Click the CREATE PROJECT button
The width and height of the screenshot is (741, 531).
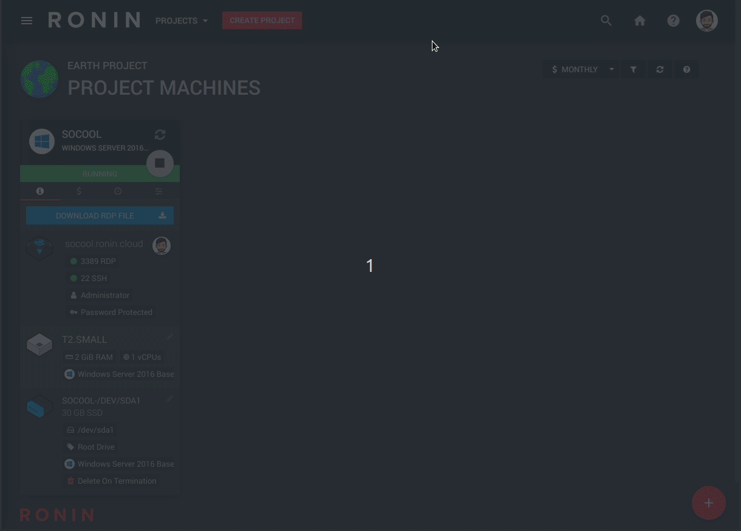pyautogui.click(x=262, y=21)
